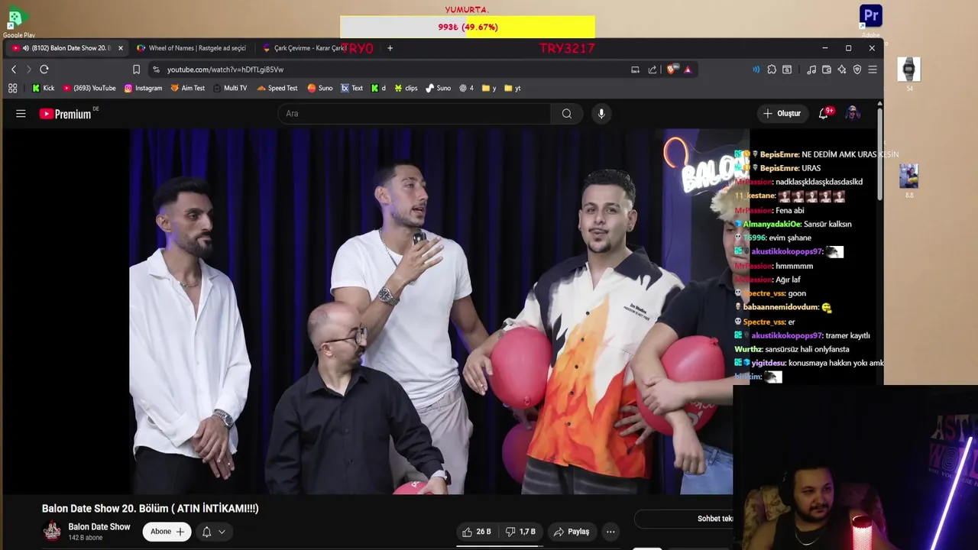Open the apps grid on bookmarks bar
The width and height of the screenshot is (978, 550).
[x=13, y=88]
